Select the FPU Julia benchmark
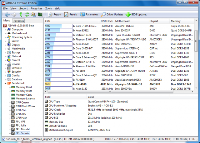200x143 pixels. [x=21, y=125]
